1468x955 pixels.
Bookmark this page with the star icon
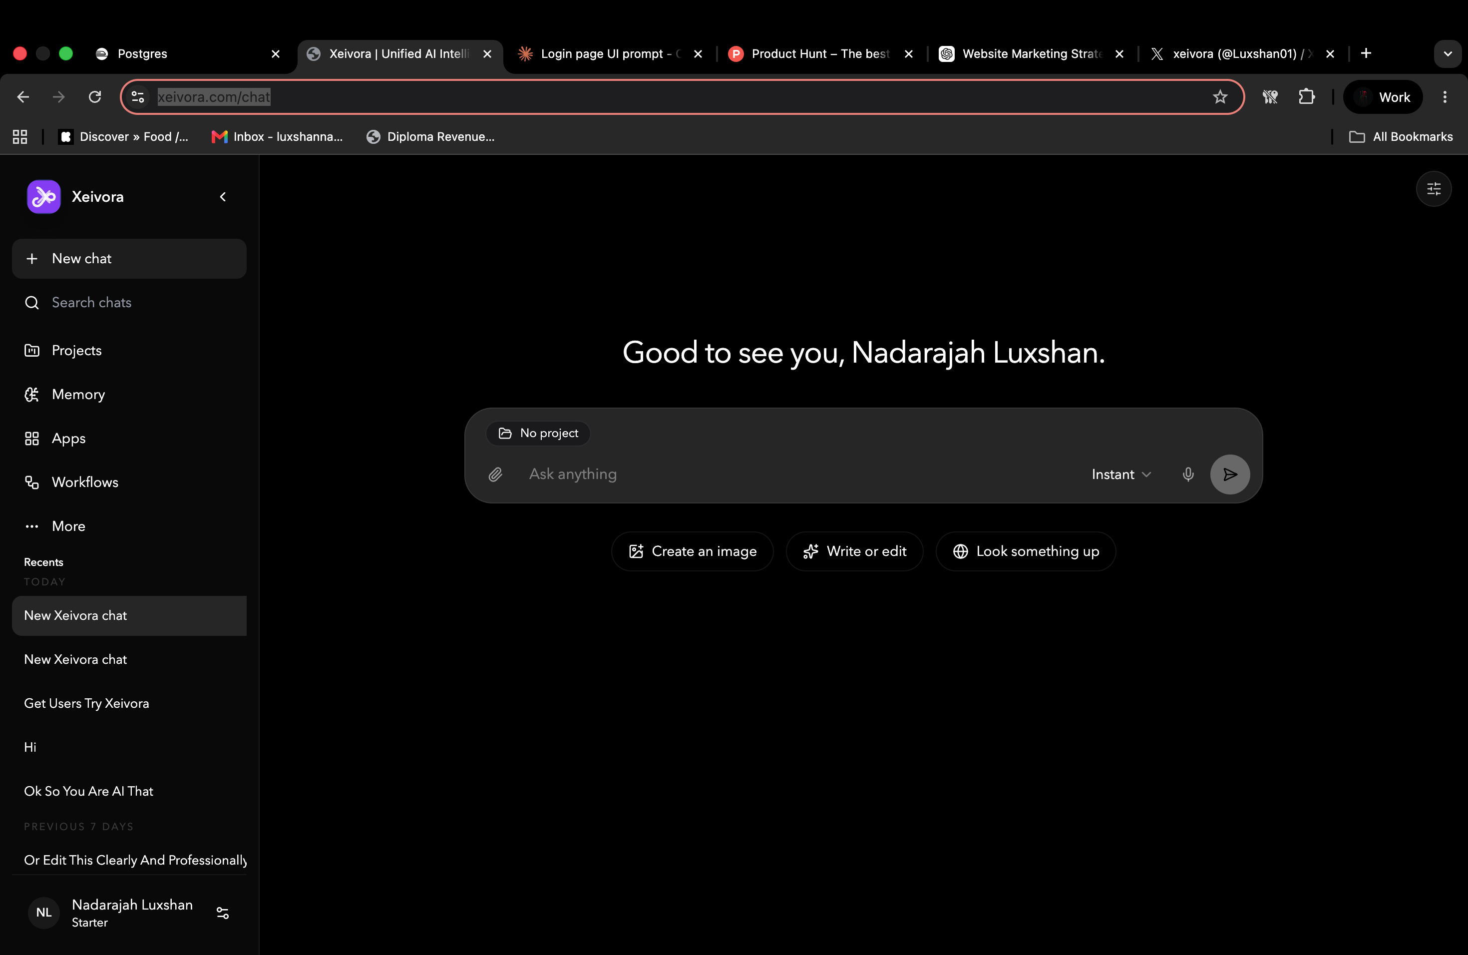1219,97
